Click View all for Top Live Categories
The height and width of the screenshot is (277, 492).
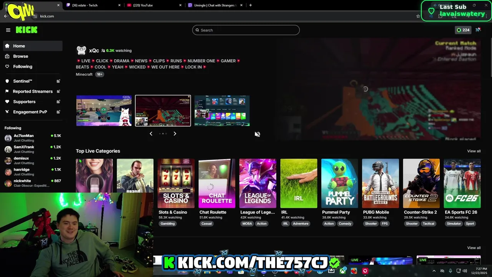(474, 151)
